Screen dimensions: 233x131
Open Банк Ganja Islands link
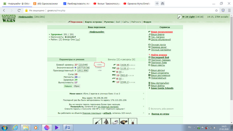pyautogui.click(x=162, y=88)
